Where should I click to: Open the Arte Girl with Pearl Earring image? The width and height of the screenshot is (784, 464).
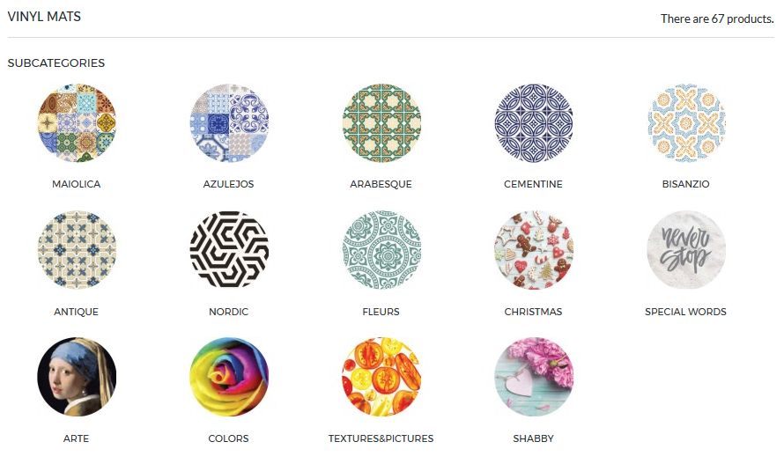pos(77,377)
